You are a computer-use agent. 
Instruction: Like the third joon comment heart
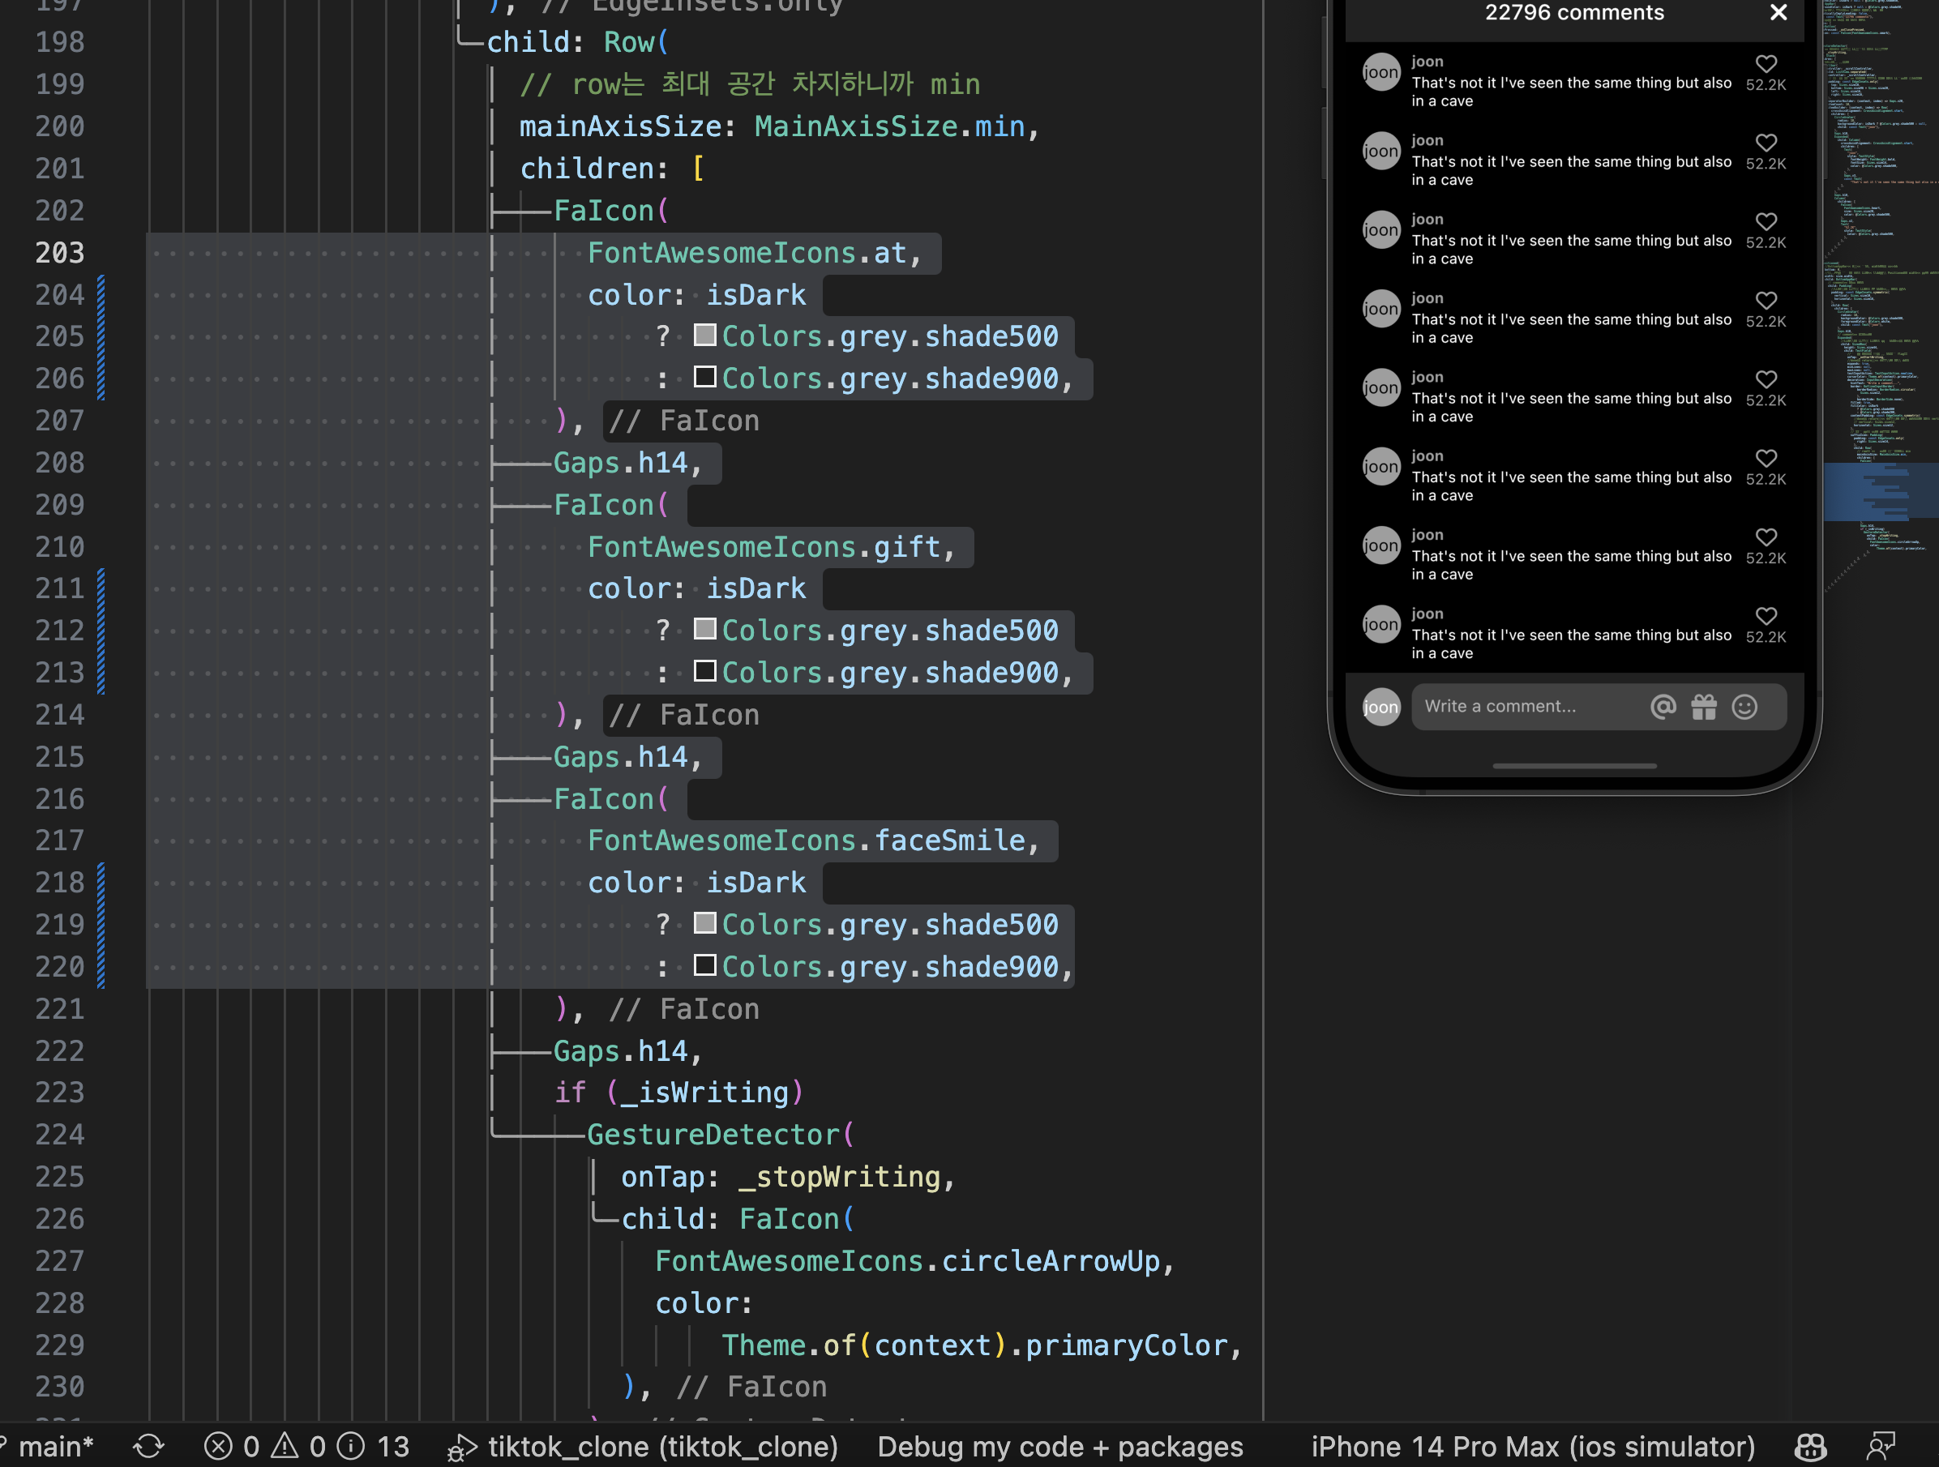tap(1766, 222)
